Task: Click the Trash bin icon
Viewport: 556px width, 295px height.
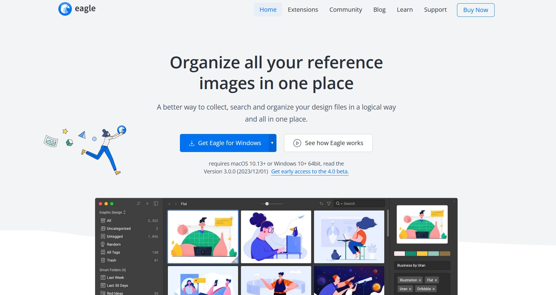Action: point(103,260)
